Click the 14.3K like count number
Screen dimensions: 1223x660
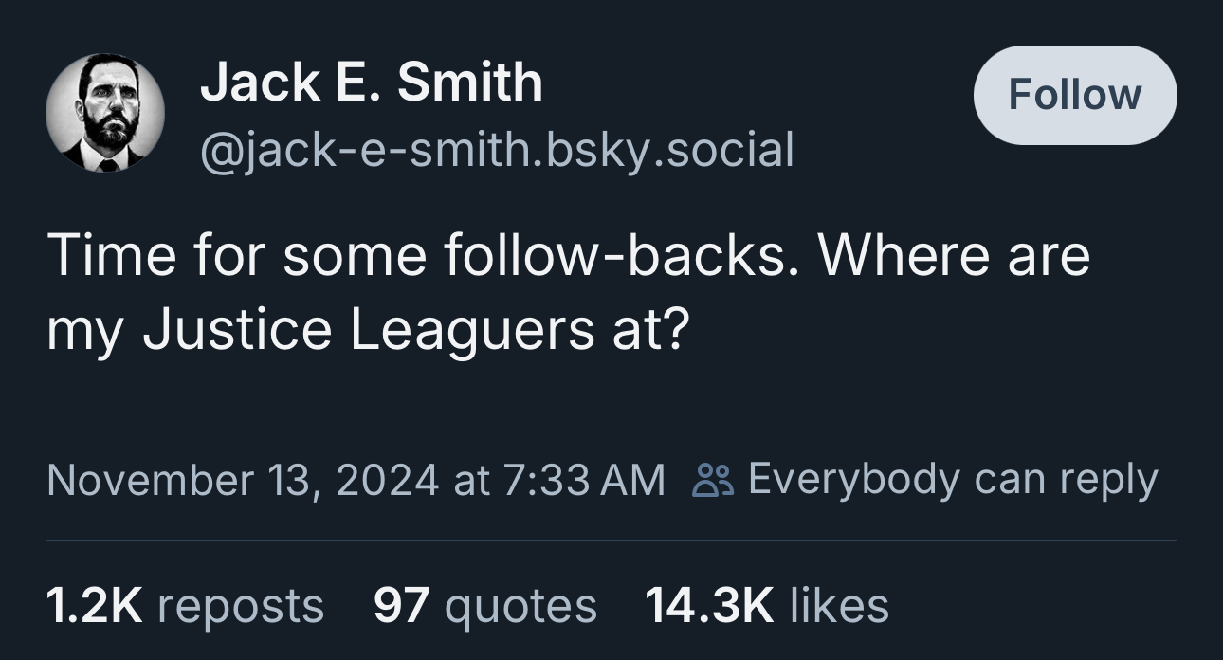tap(709, 605)
